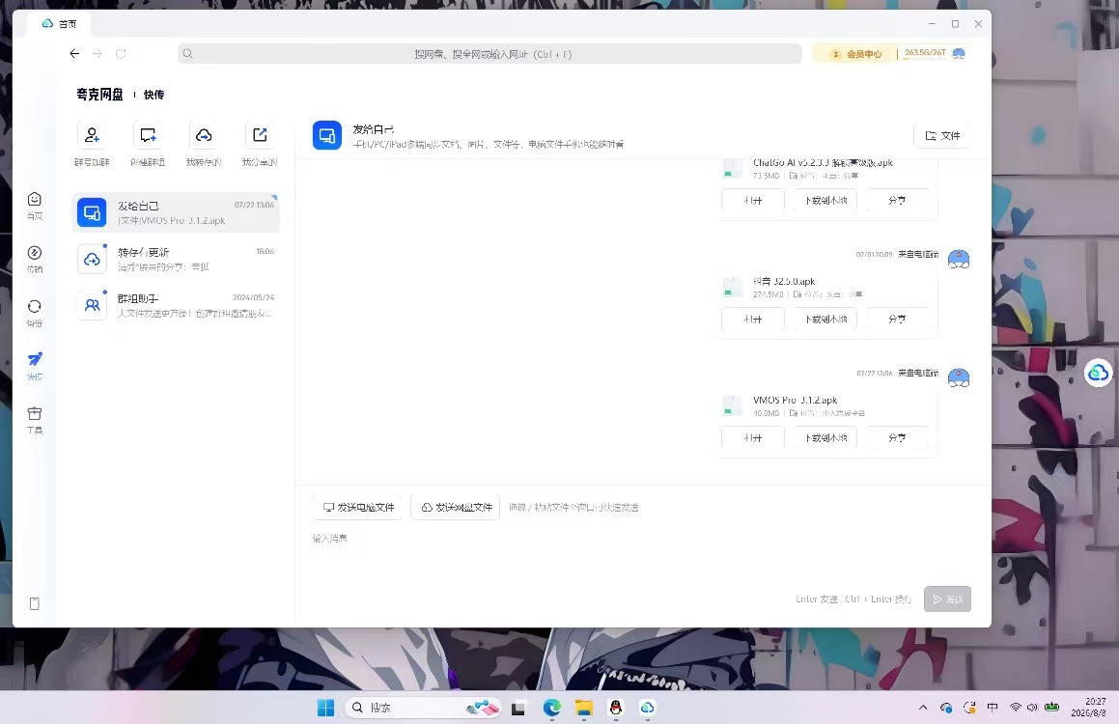This screenshot has height=724, width=1119.
Task: Open the files button in chat header
Action: tap(942, 135)
